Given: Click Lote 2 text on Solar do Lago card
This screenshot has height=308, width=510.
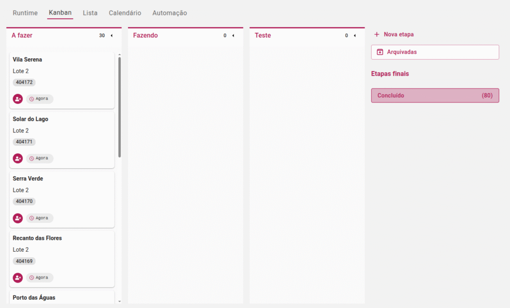Looking at the screenshot, I should (21, 130).
